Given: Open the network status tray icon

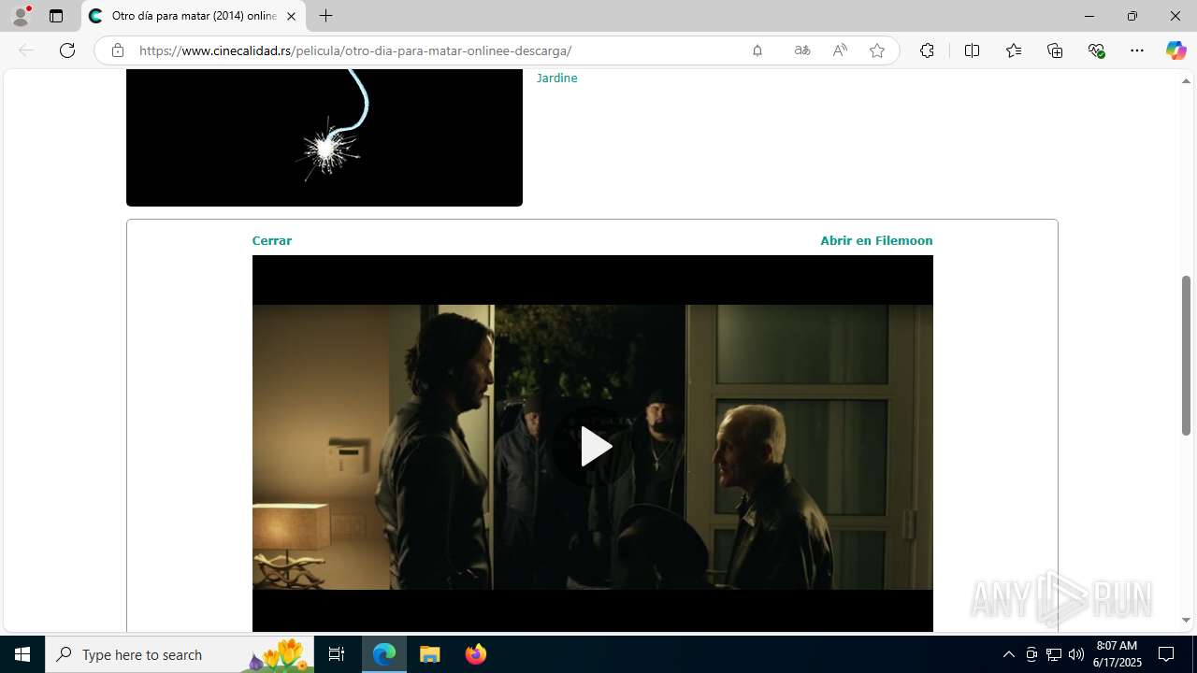Looking at the screenshot, I should pyautogui.click(x=1054, y=654).
